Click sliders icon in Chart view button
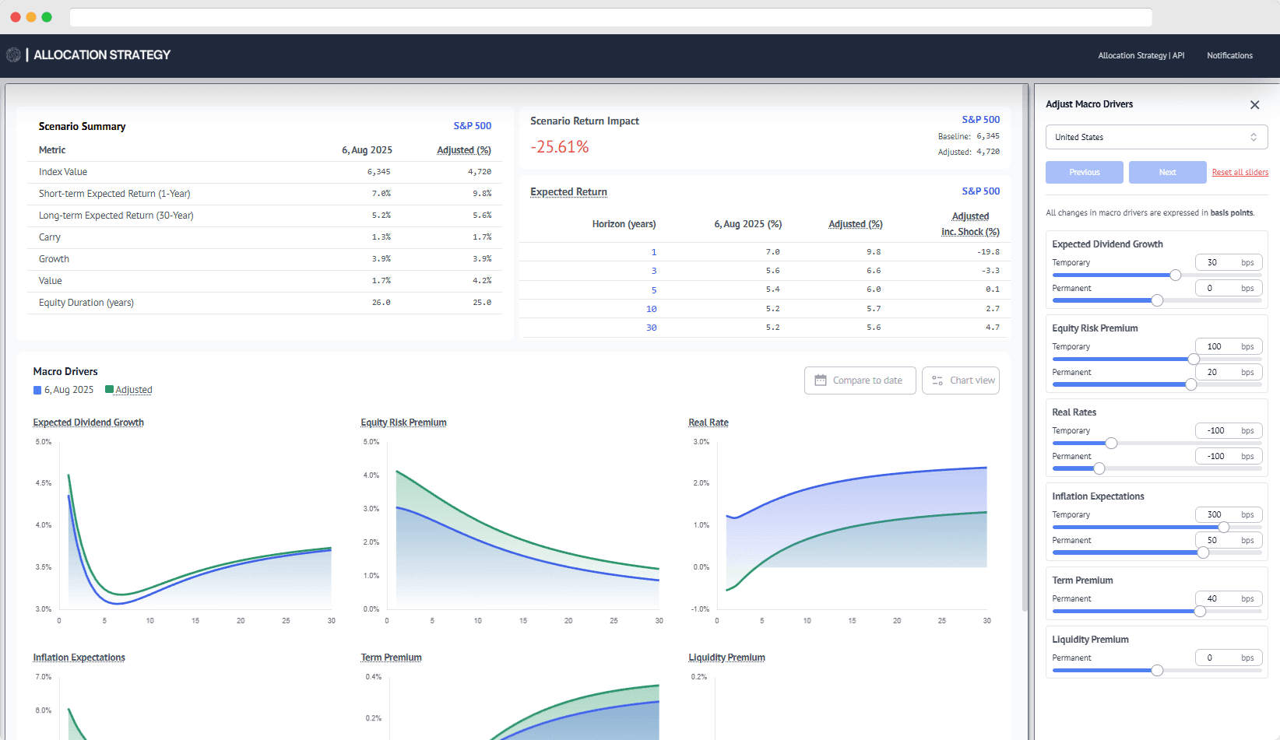This screenshot has height=740, width=1280. point(937,381)
